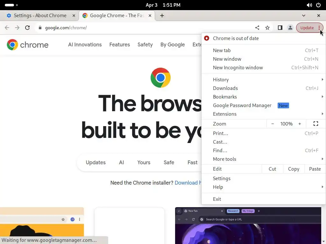This screenshot has width=326, height=244.
Task: Expand the Bookmarks submenu
Action: click(263, 97)
